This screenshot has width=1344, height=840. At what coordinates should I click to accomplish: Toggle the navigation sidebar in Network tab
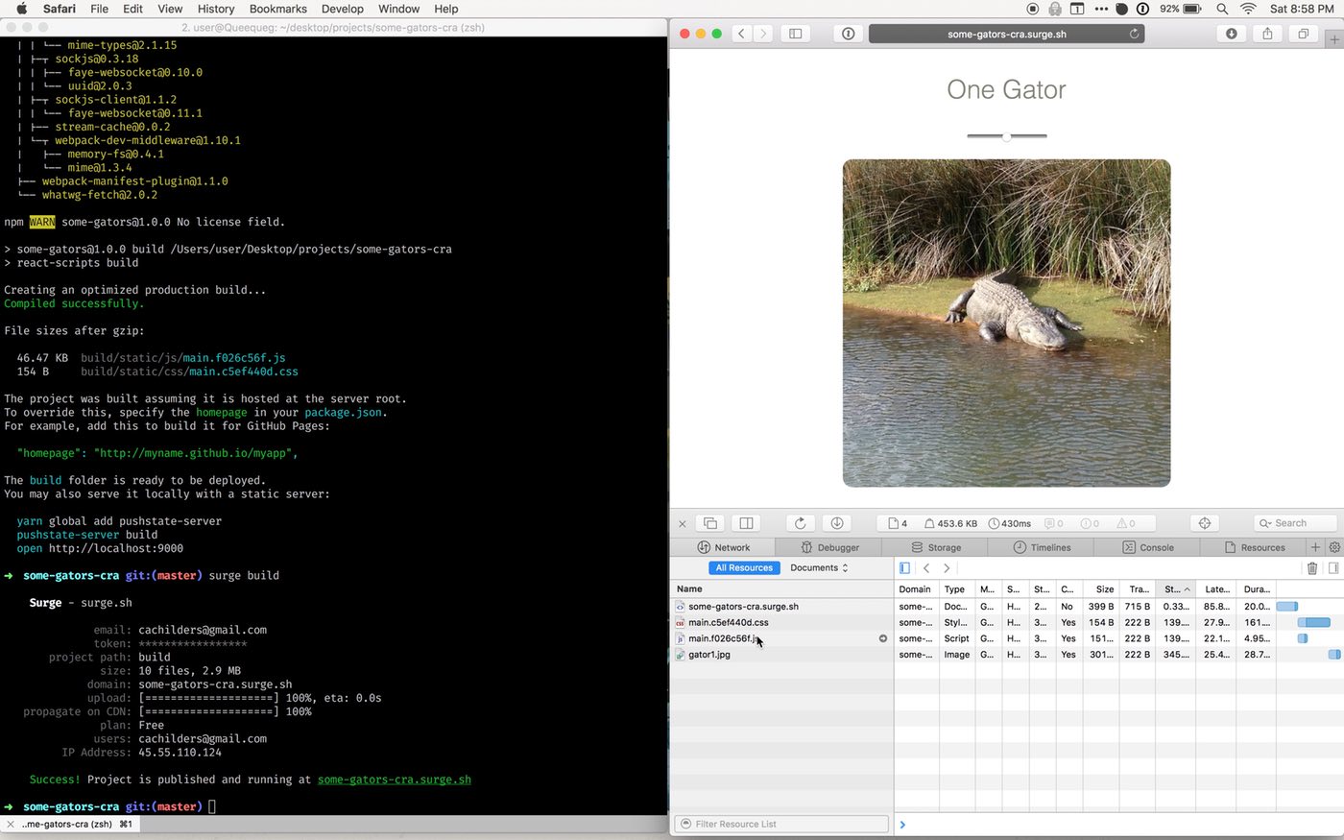point(904,568)
